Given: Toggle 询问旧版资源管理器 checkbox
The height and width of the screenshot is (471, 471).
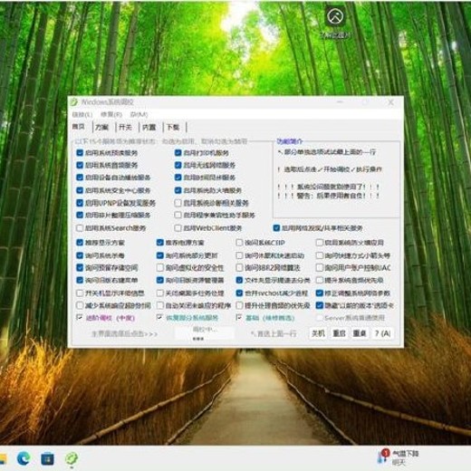Looking at the screenshot, I should [159, 280].
